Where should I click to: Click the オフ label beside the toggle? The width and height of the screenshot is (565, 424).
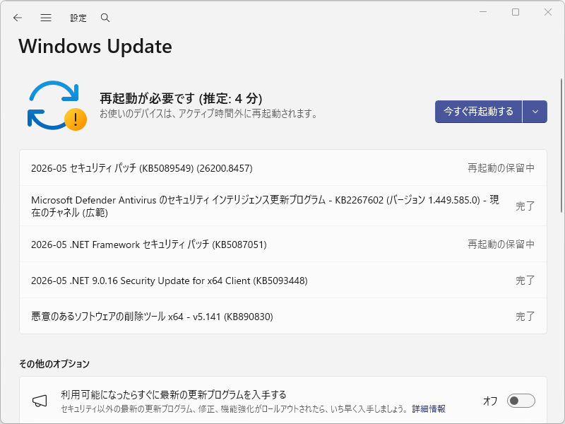(x=490, y=401)
